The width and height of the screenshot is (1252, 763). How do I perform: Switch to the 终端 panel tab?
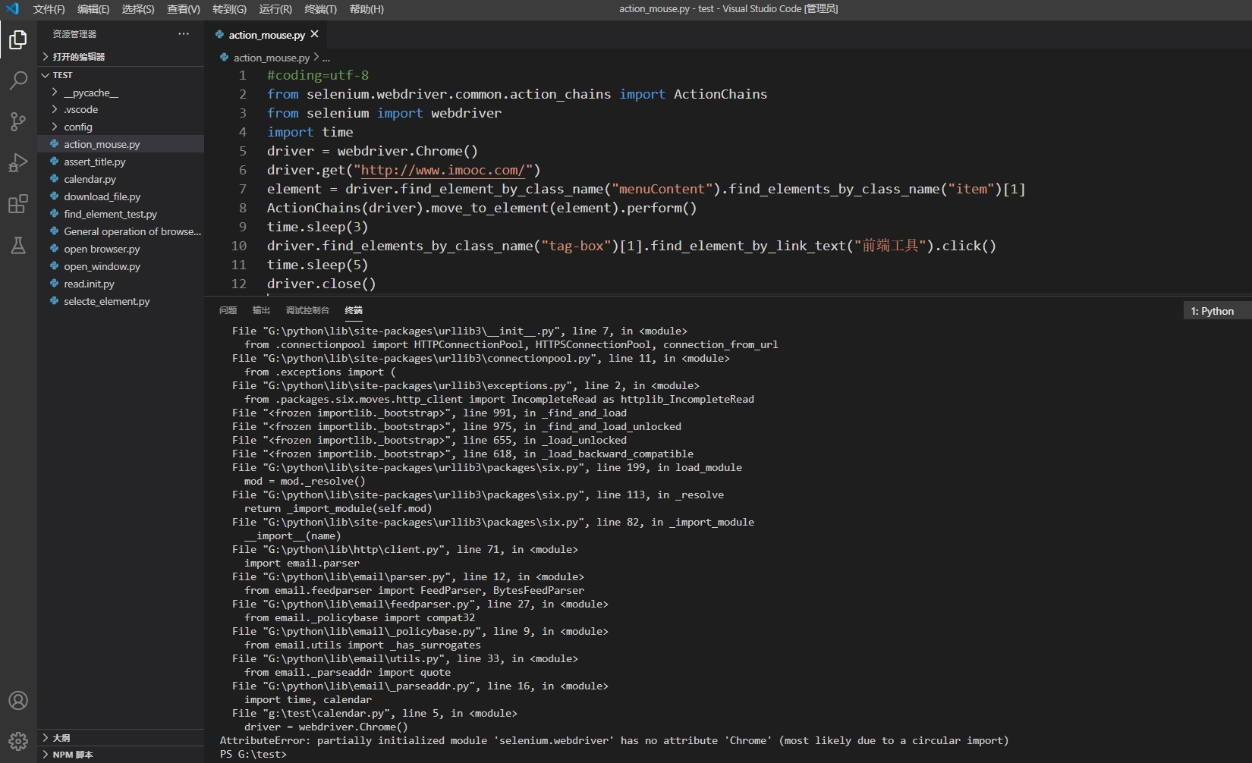354,310
